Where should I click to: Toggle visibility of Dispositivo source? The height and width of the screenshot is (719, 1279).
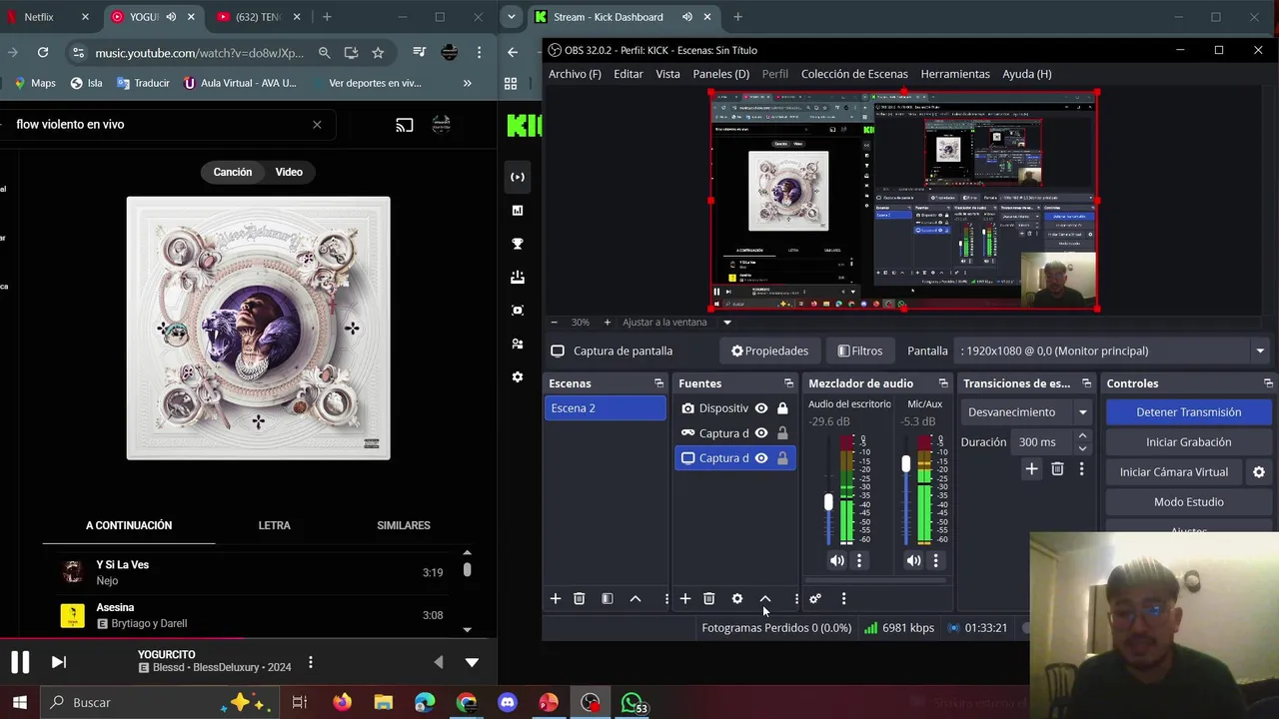point(761,408)
